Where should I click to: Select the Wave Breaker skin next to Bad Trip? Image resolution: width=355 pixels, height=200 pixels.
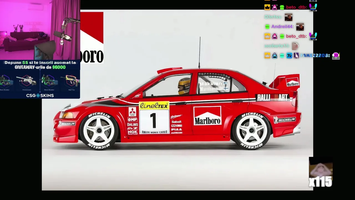click(49, 81)
